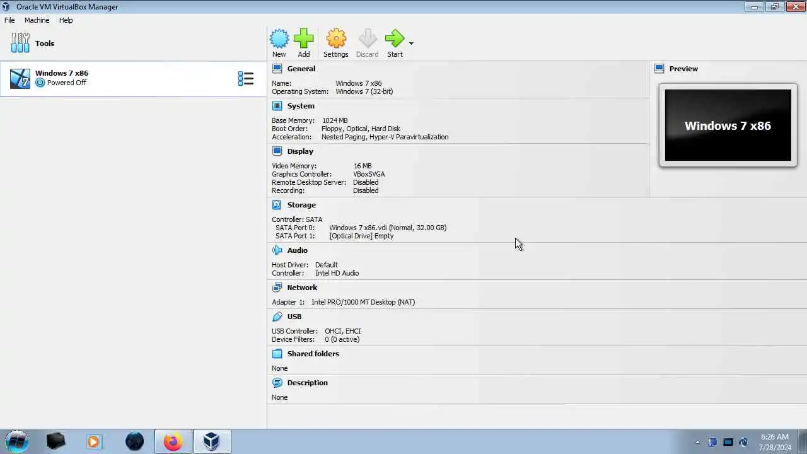Click the Description section icon
The height and width of the screenshot is (454, 807).
click(277, 383)
